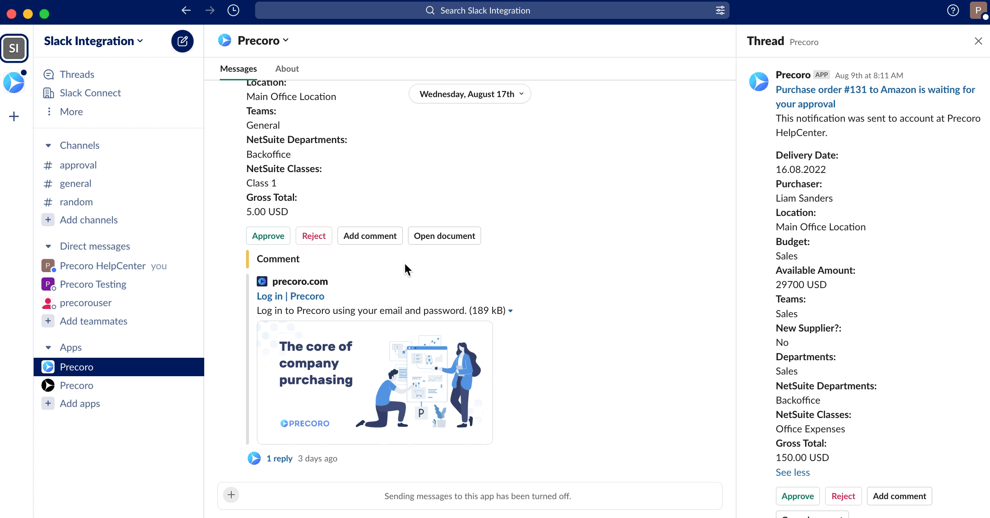Add a workspace with plus icon

pos(14,117)
